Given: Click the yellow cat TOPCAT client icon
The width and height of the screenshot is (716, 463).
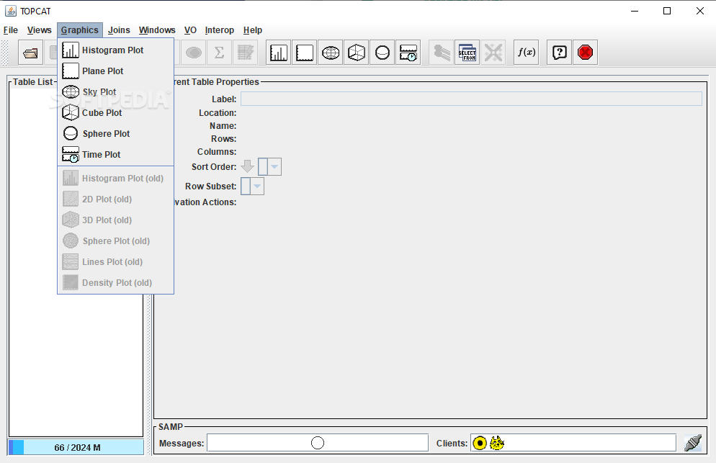Looking at the screenshot, I should point(497,443).
